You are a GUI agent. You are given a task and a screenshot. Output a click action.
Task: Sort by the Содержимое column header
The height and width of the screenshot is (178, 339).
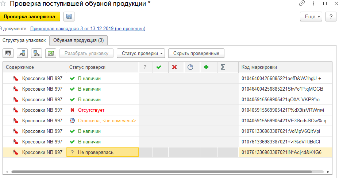(x=35, y=67)
